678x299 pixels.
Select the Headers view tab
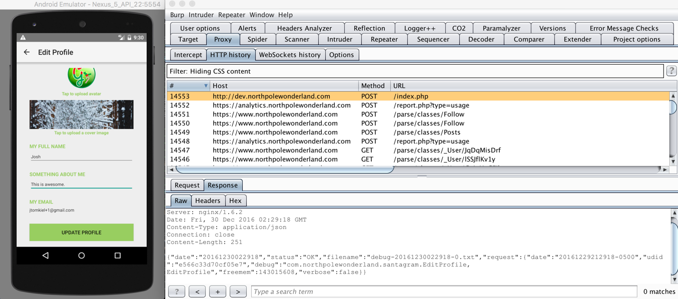208,200
